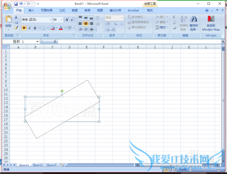Click the green rotation handle
Image resolution: width=227 pixels, height=174 pixels.
tap(62, 91)
